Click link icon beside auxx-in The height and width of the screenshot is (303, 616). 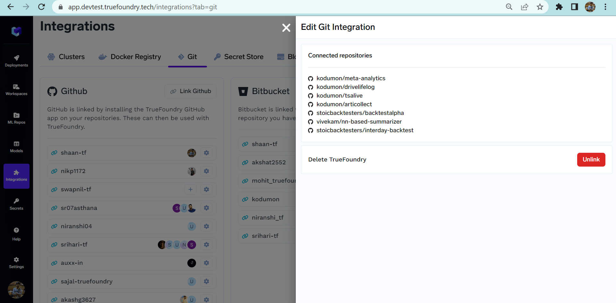(54, 263)
